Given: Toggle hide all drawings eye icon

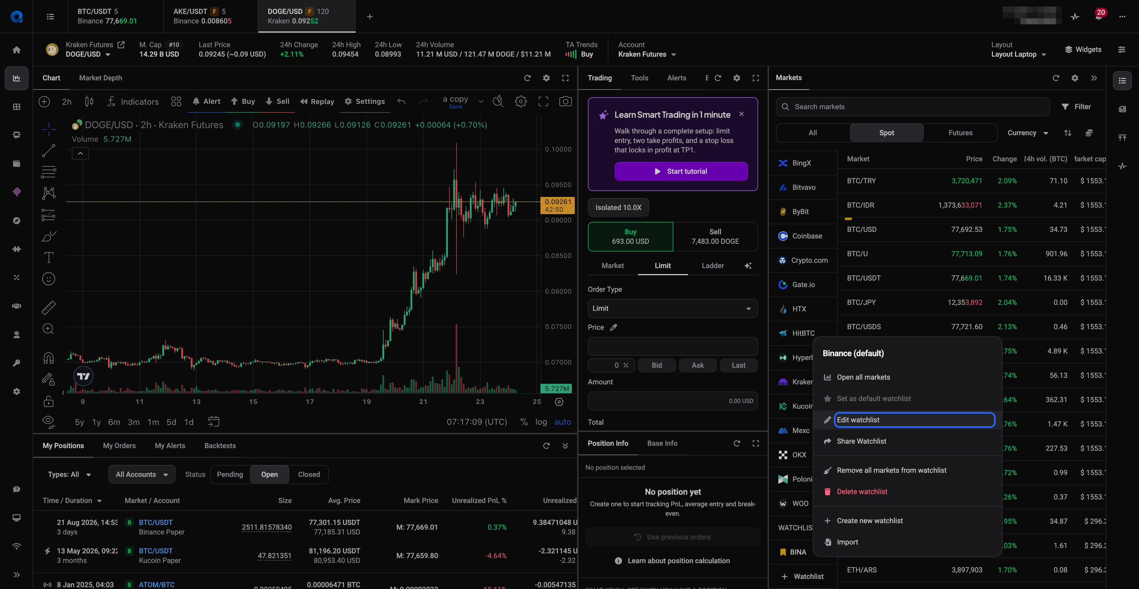Looking at the screenshot, I should pos(49,422).
